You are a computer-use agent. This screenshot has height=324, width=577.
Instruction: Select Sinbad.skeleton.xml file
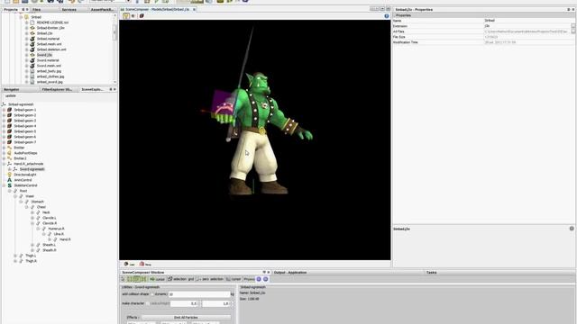click(51, 49)
